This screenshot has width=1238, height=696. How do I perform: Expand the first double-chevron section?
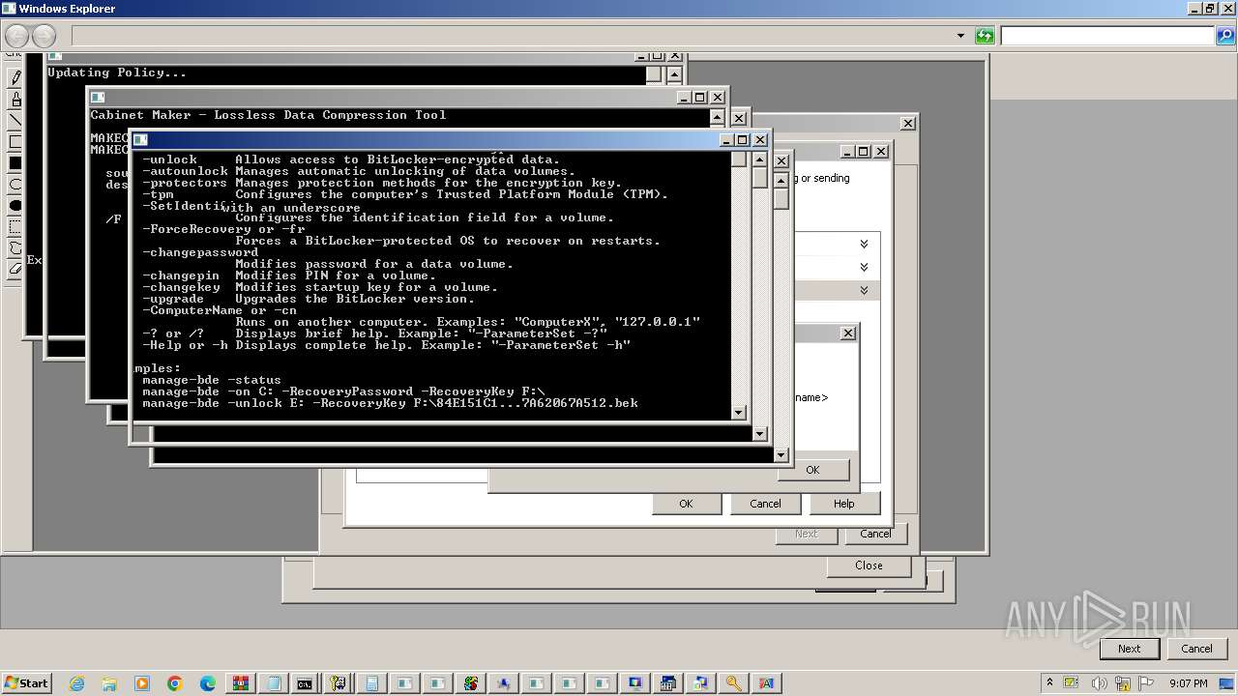point(864,244)
